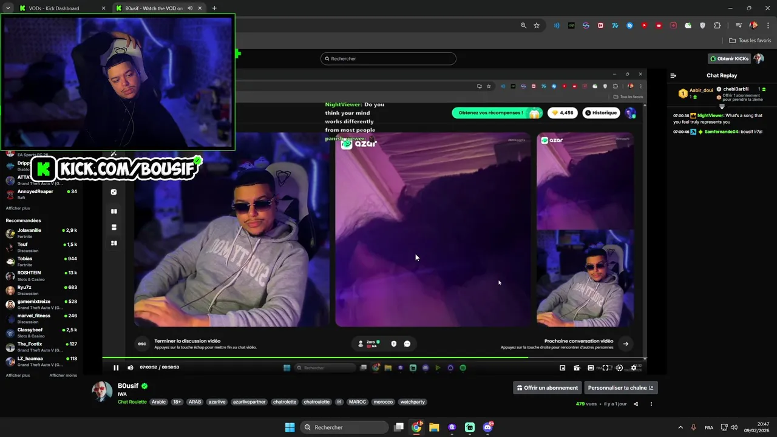Open B0usif channel avatar
This screenshot has height=437, width=777.
102,392
